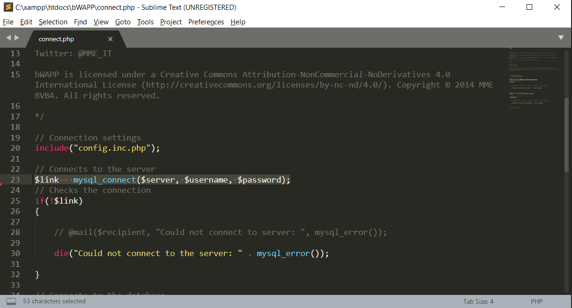Click the "// Checks the connection" comment

click(x=93, y=190)
